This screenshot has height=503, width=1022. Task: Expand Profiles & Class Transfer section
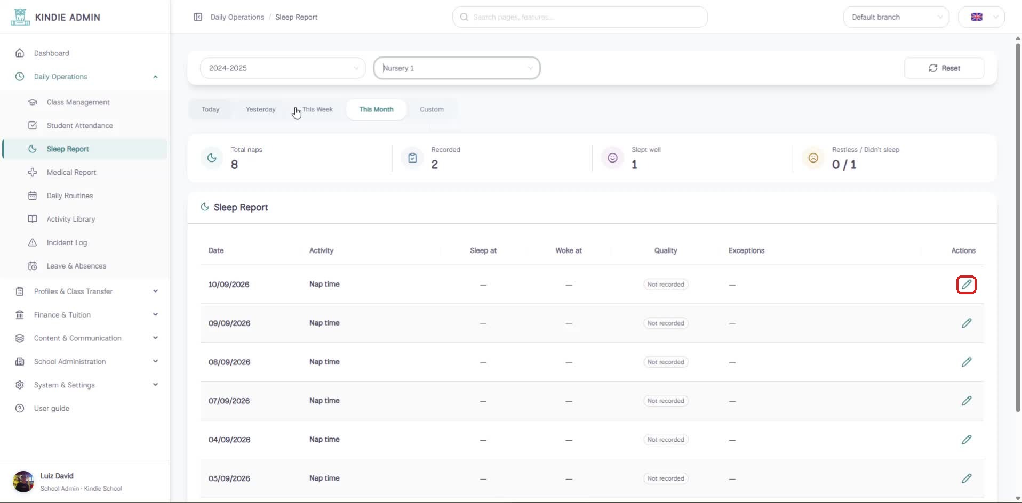(x=85, y=291)
